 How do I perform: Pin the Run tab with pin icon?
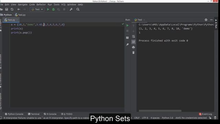pyautogui.click(x=128, y=44)
